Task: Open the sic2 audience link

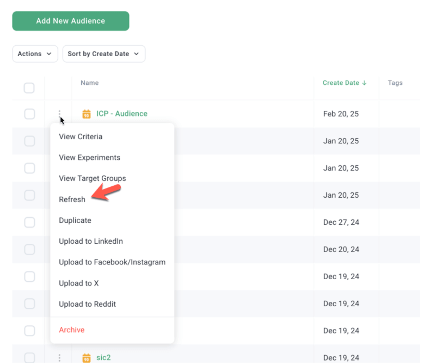Action: [x=103, y=358]
